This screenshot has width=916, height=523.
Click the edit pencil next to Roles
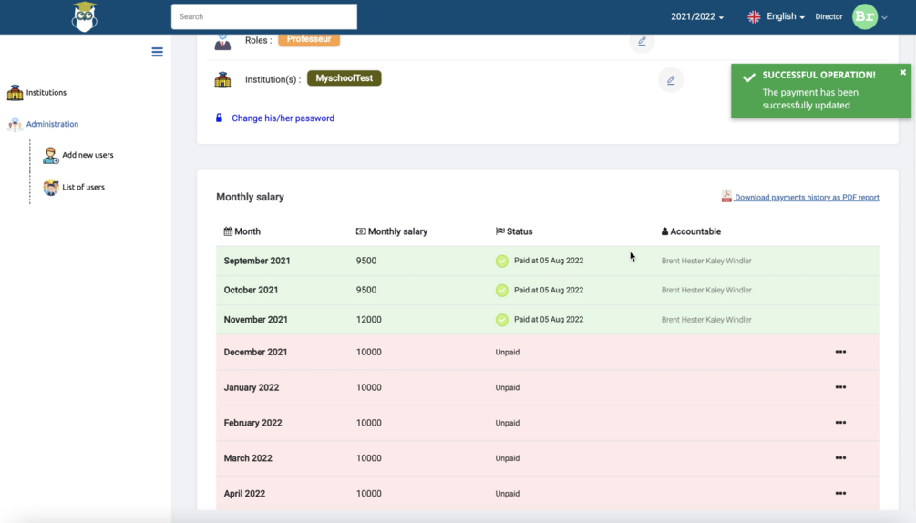(x=642, y=41)
